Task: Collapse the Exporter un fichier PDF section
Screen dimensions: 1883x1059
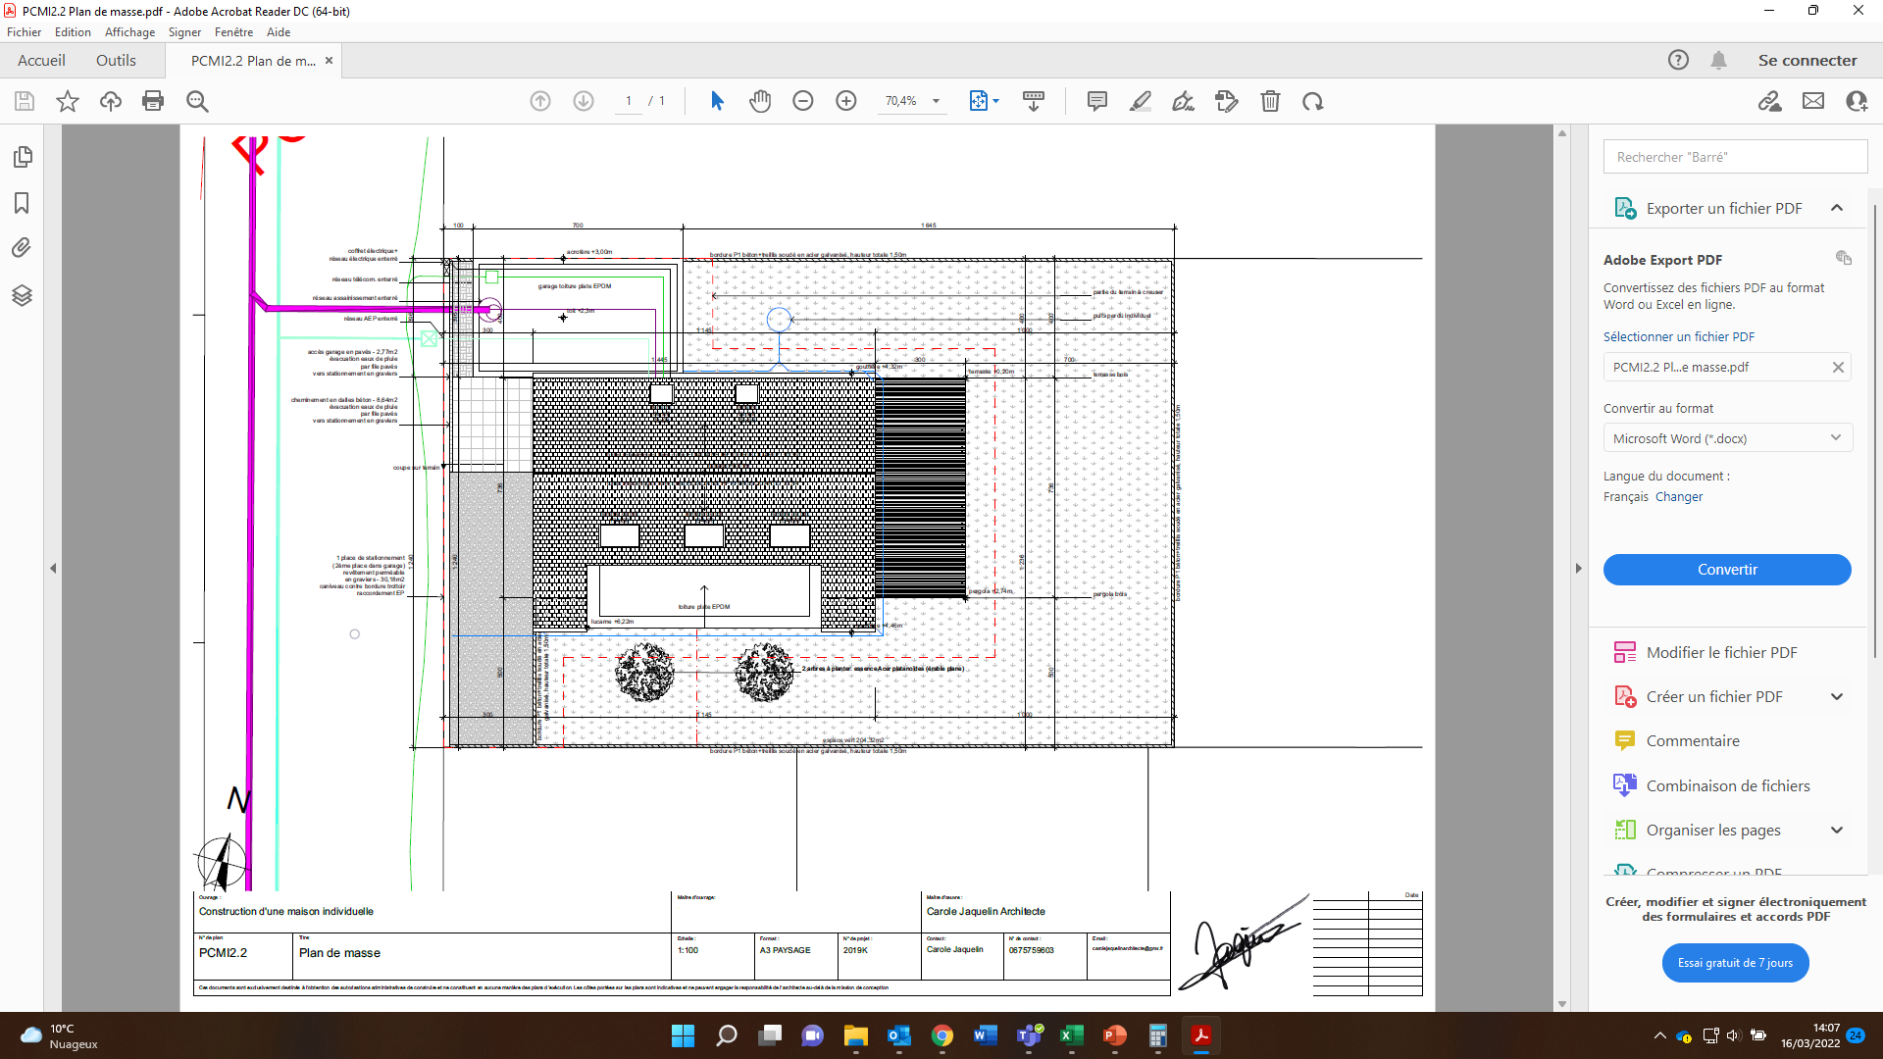Action: pos(1837,208)
